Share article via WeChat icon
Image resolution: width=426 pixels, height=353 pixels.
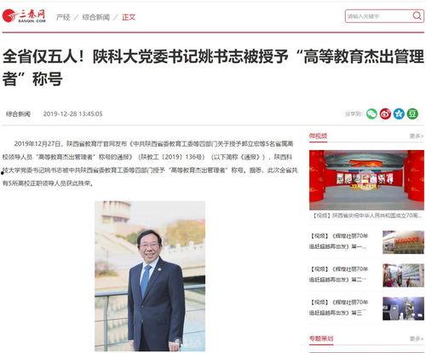coord(371,114)
